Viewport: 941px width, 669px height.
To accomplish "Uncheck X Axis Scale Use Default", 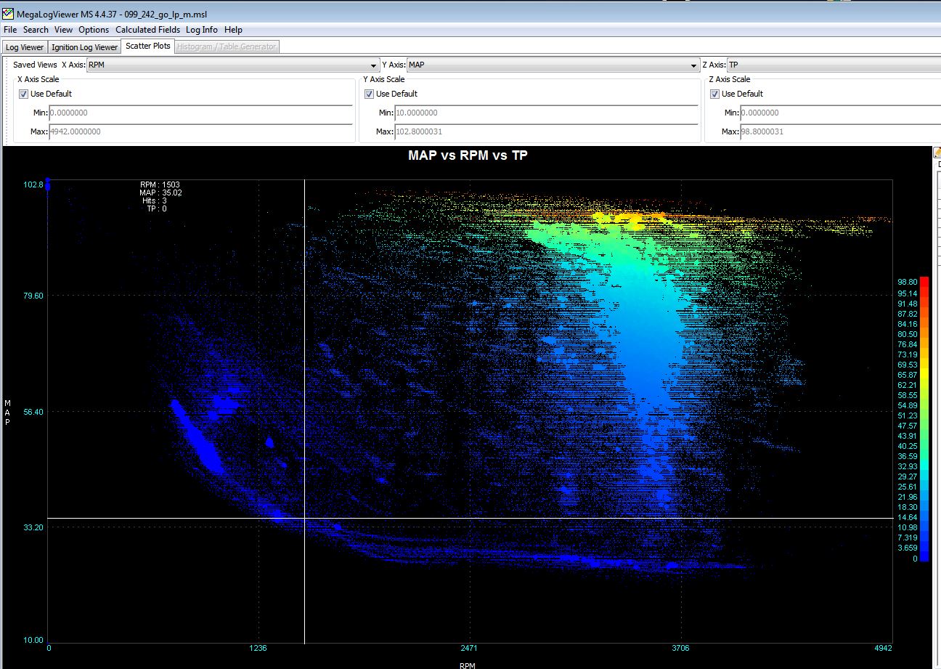I will (24, 94).
